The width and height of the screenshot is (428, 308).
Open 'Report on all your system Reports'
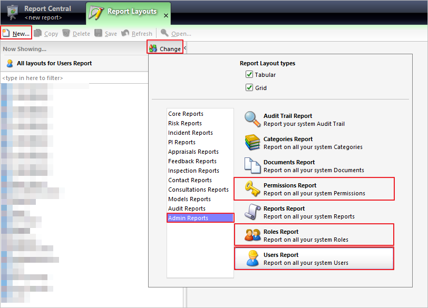tap(309, 216)
